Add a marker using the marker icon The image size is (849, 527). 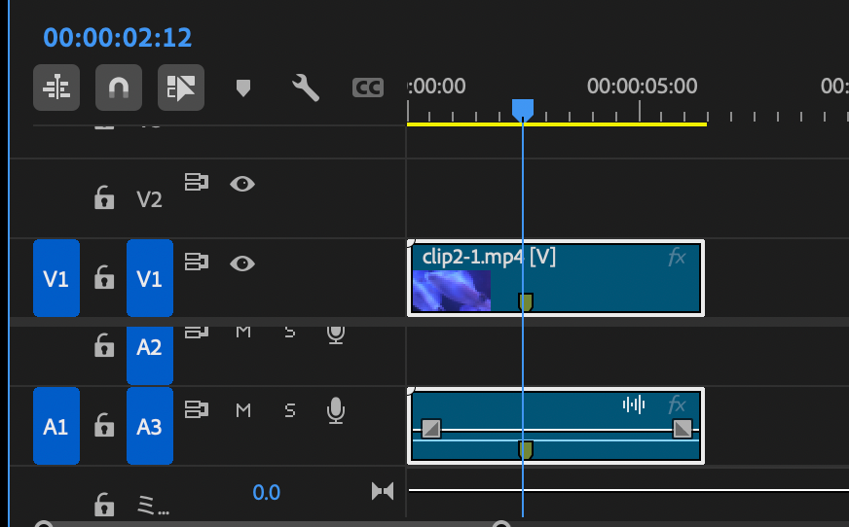[x=243, y=88]
